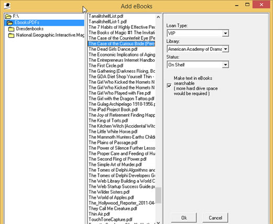Select The 7 Habits of Highly Effective file
Image resolution: width=273 pixels, height=224 pixels.
[121, 27]
